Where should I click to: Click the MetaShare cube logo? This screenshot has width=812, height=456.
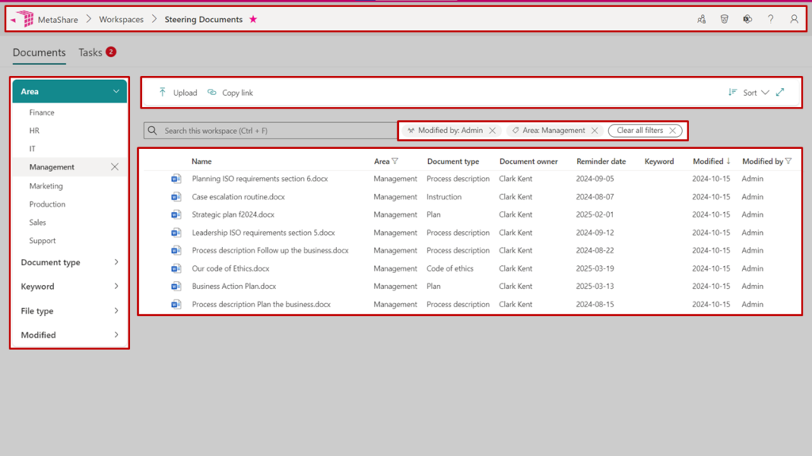[x=25, y=19]
